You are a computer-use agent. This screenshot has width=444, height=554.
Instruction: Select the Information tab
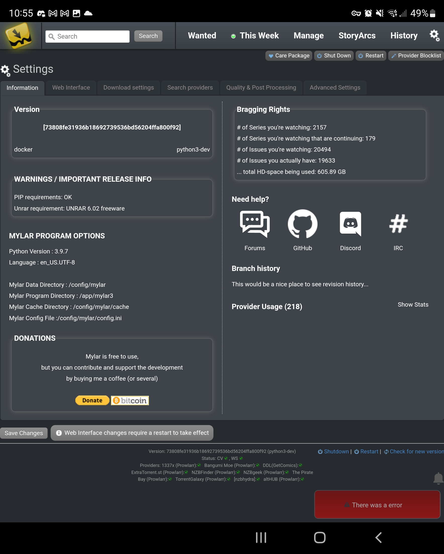(x=22, y=88)
